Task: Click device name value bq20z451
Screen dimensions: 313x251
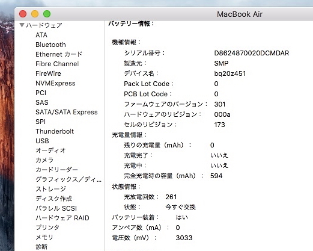Action: [229, 73]
